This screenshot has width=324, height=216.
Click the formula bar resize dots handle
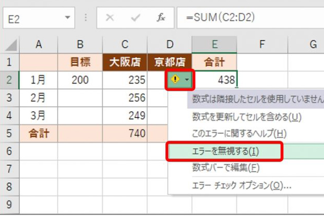(86, 18)
